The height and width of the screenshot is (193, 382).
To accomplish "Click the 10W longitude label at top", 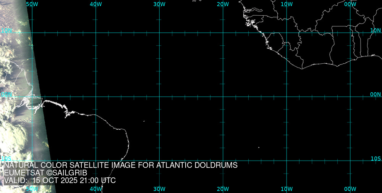I will point(286,4).
